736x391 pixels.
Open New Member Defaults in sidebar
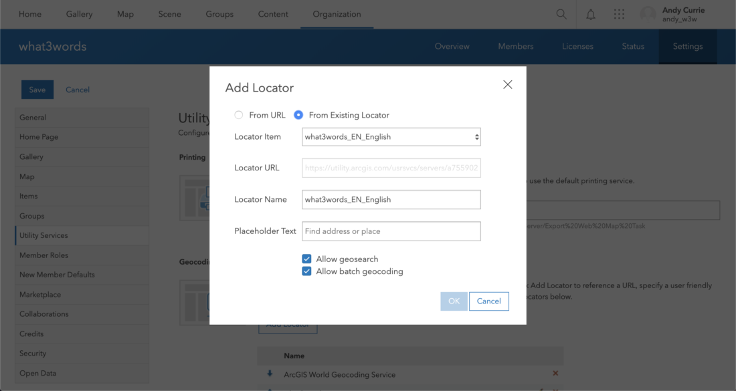[82, 275]
